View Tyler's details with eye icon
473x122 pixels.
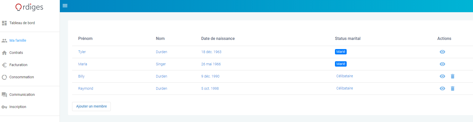(442, 52)
